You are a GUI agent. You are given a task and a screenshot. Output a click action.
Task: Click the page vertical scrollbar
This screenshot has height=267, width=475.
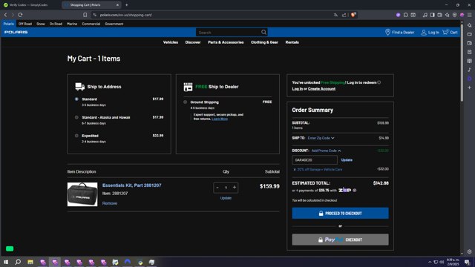[462, 64]
